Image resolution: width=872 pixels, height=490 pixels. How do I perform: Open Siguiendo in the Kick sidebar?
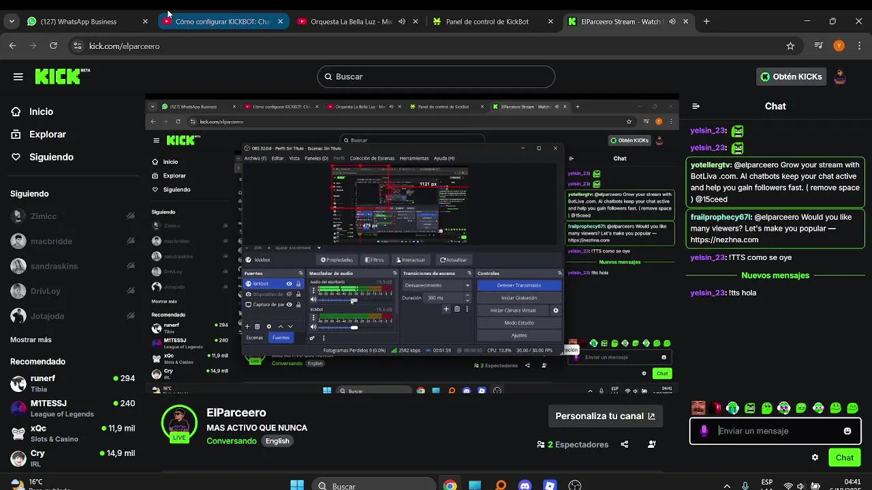click(51, 157)
